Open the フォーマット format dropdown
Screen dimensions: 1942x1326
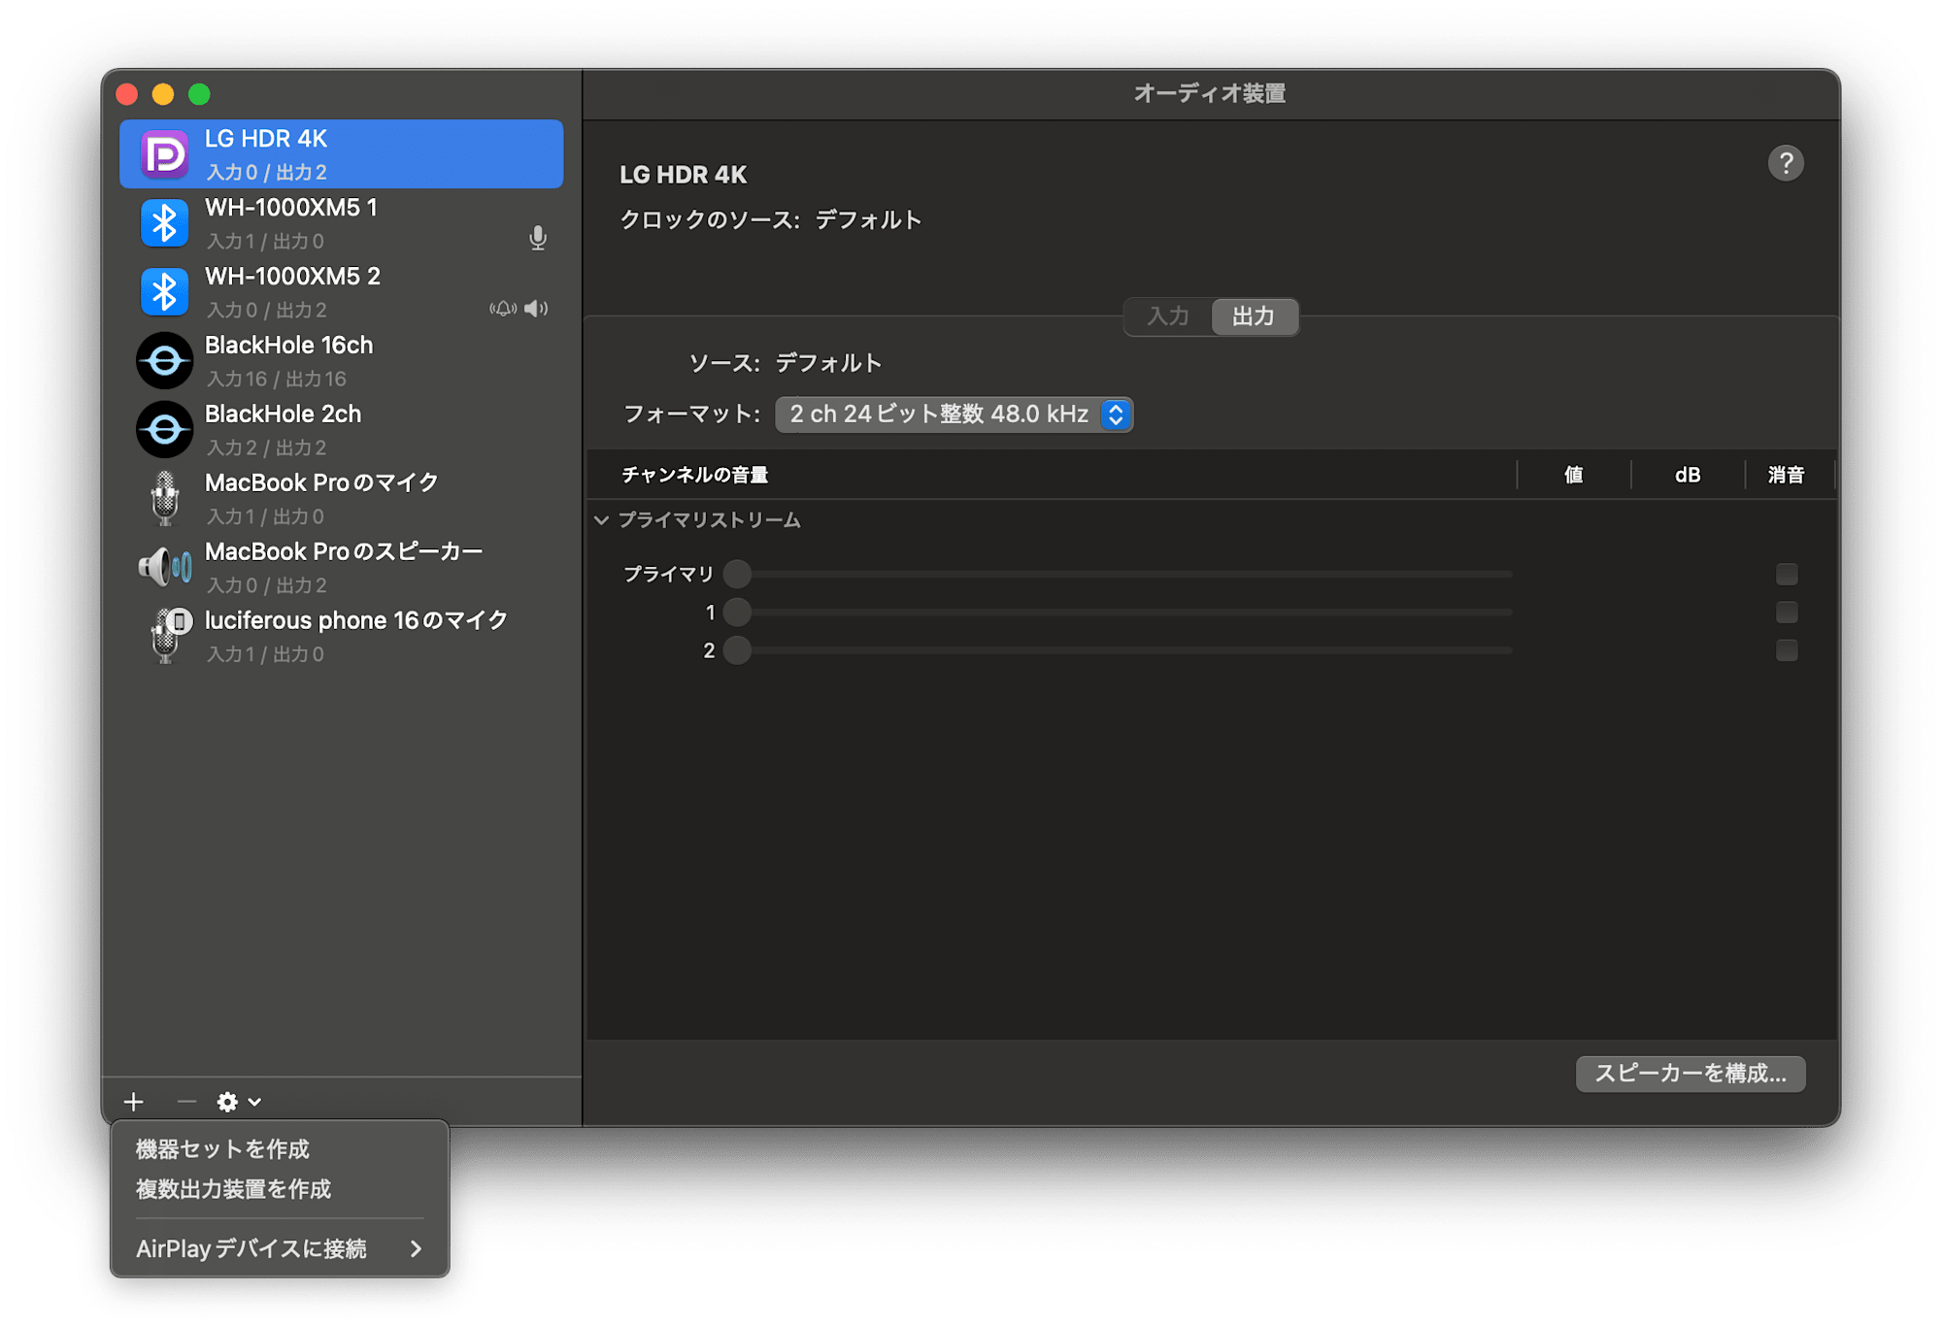(x=954, y=414)
